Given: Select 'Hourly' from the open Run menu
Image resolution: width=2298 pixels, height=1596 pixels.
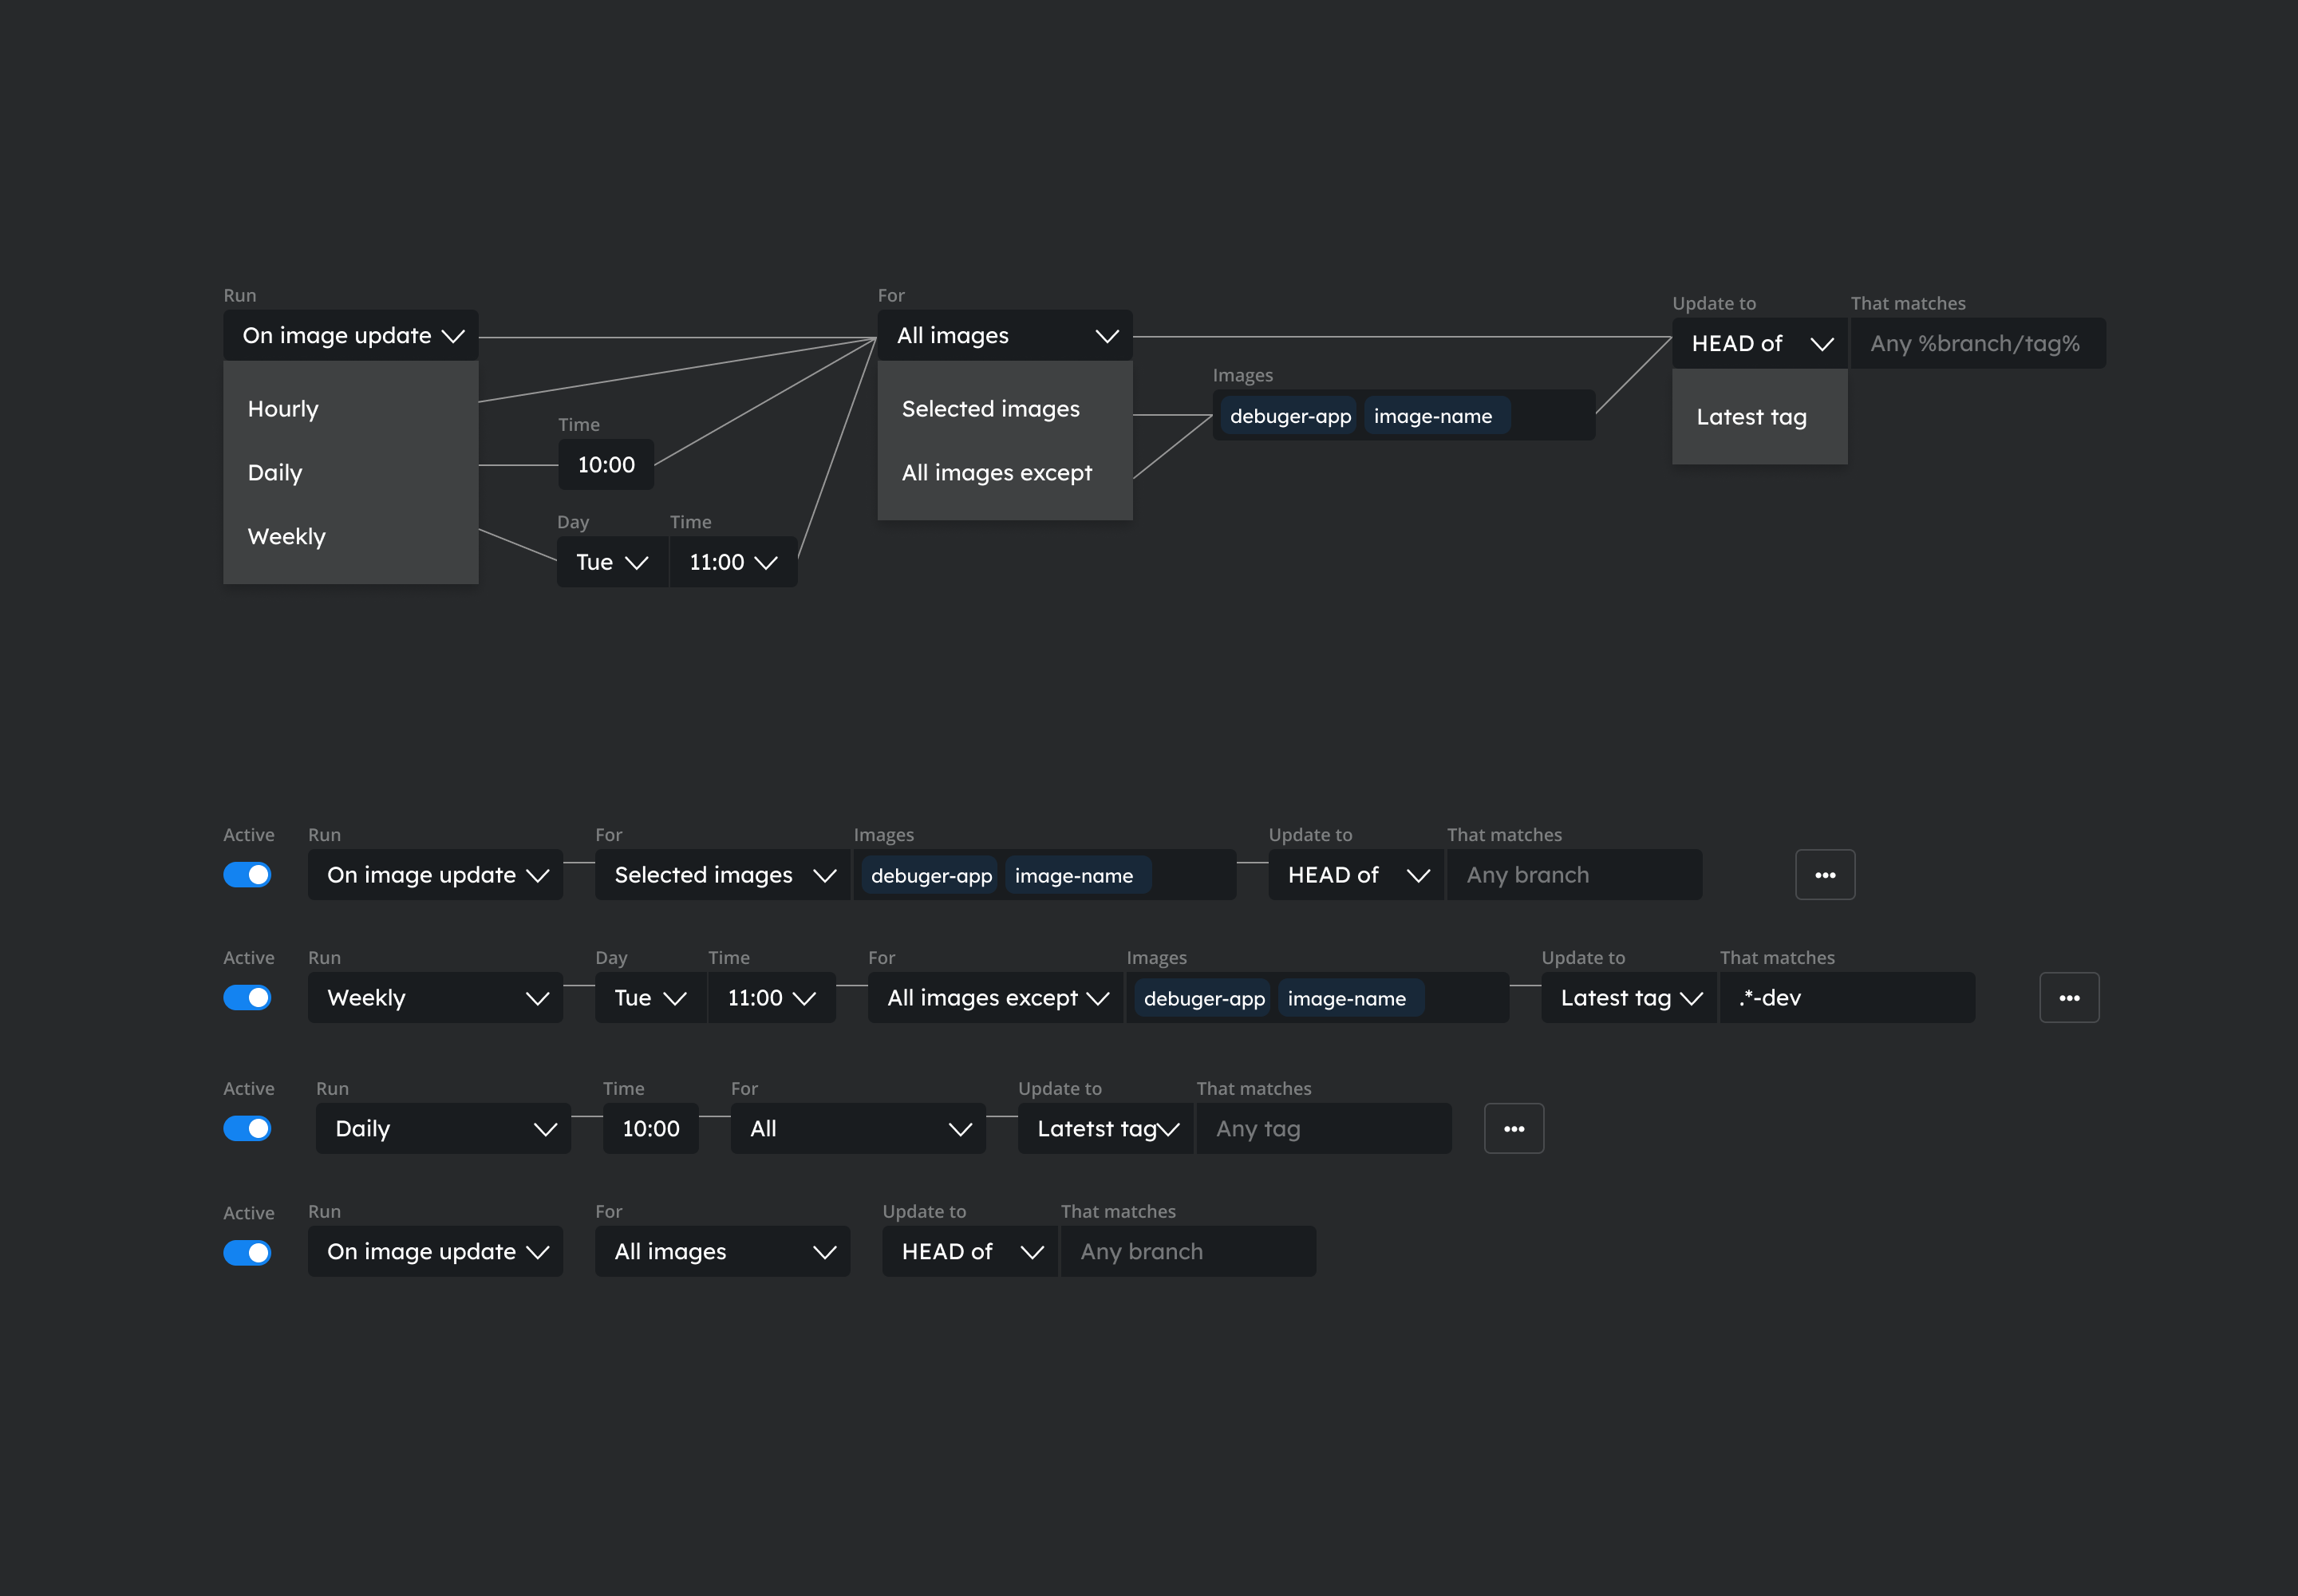Looking at the screenshot, I should [283, 408].
